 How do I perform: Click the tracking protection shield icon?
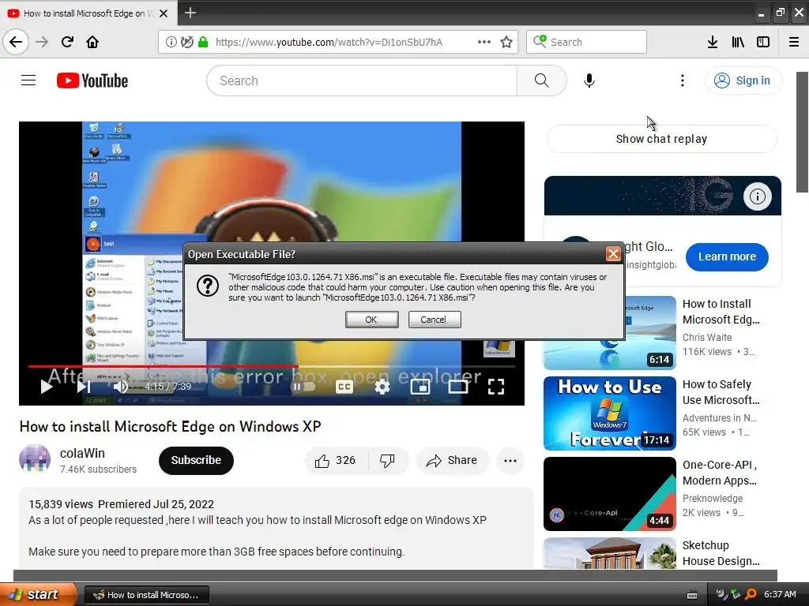tap(186, 42)
